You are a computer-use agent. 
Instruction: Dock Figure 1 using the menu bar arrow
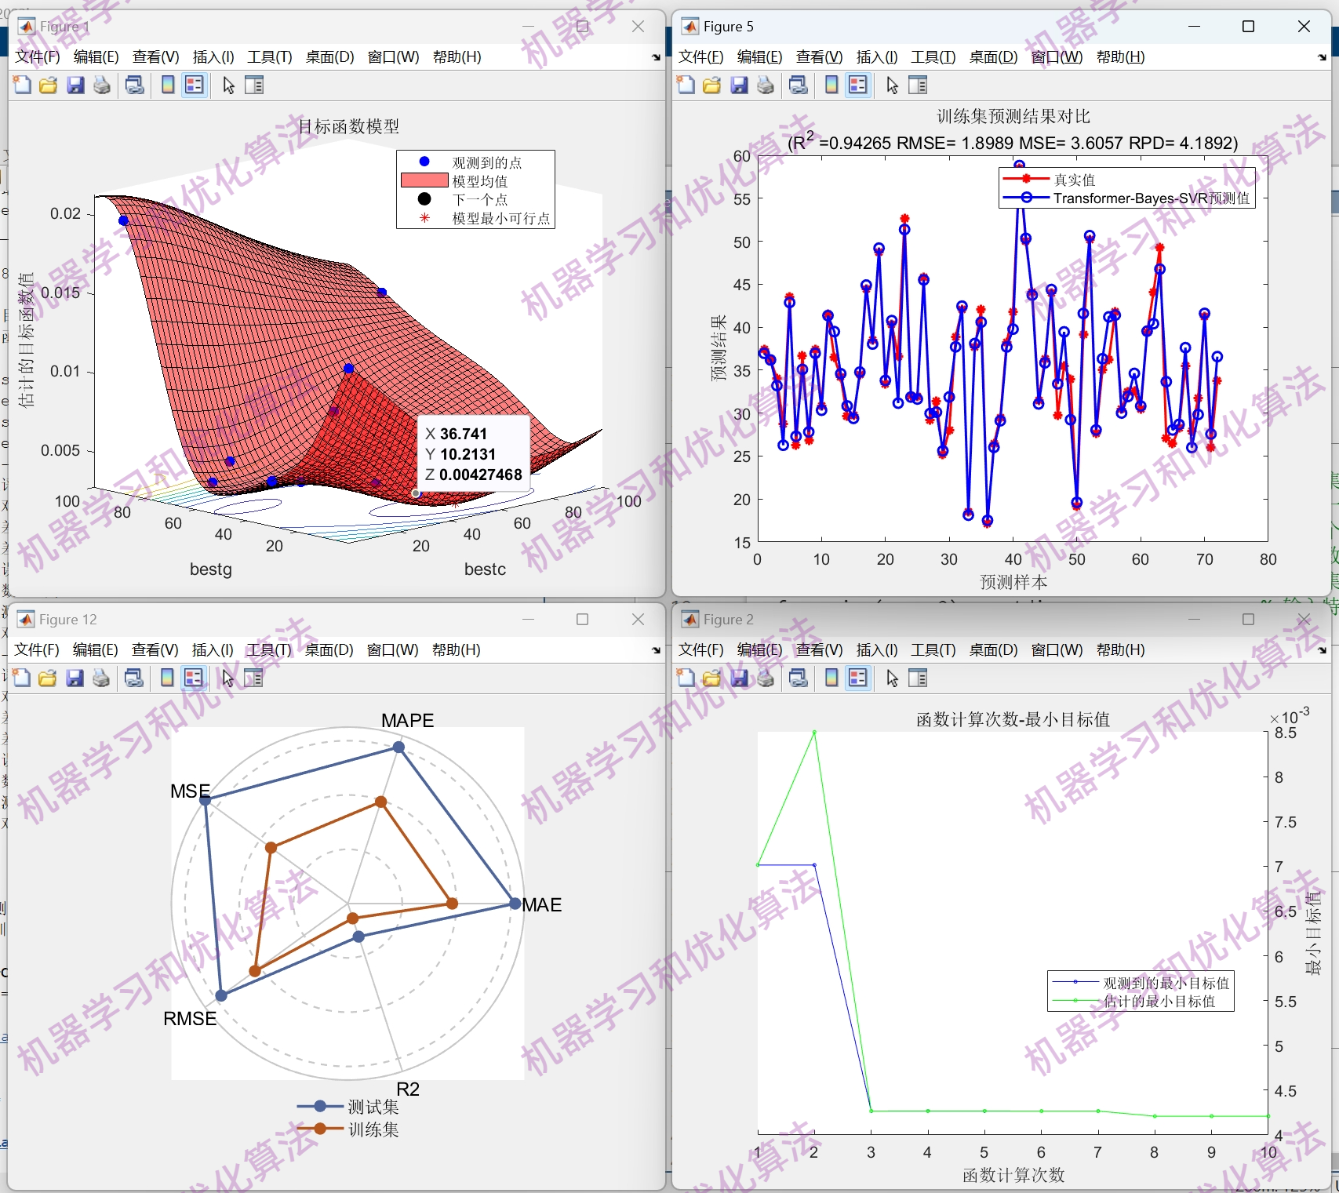tap(656, 57)
